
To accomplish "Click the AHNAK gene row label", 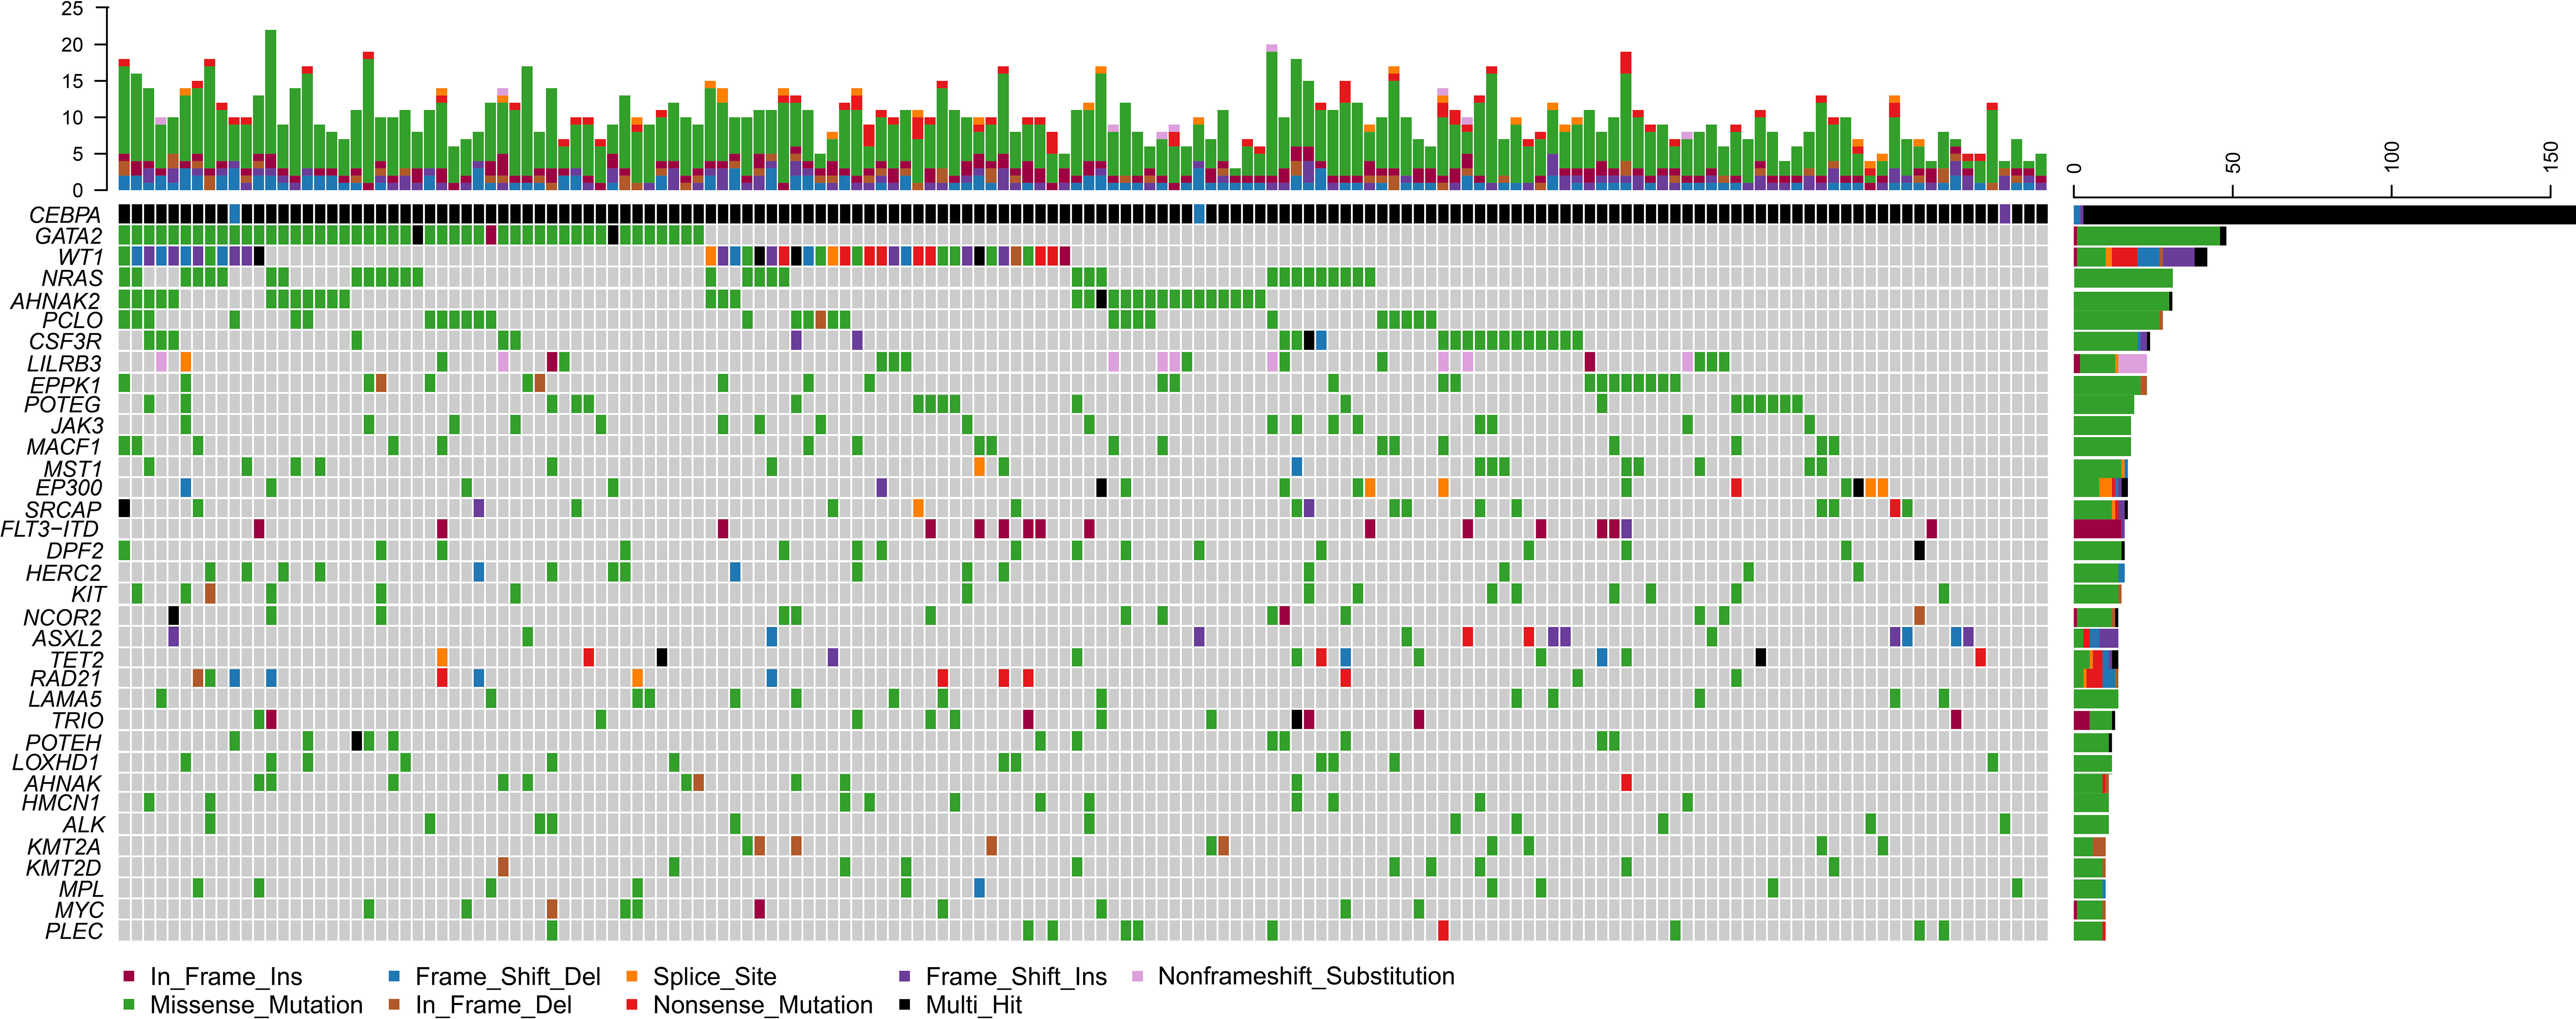I will tap(63, 784).
